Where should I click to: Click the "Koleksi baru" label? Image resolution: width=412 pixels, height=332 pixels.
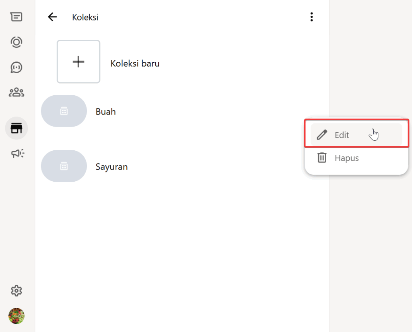pos(135,64)
